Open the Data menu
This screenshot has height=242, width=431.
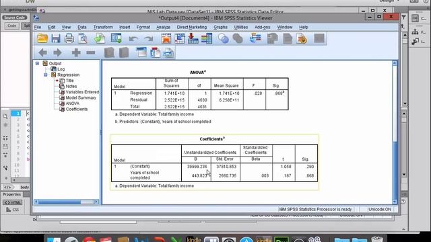click(82, 27)
